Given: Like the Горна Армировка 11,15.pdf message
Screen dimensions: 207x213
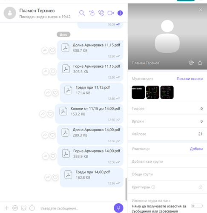Looking at the screenshot, I should point(53,72).
